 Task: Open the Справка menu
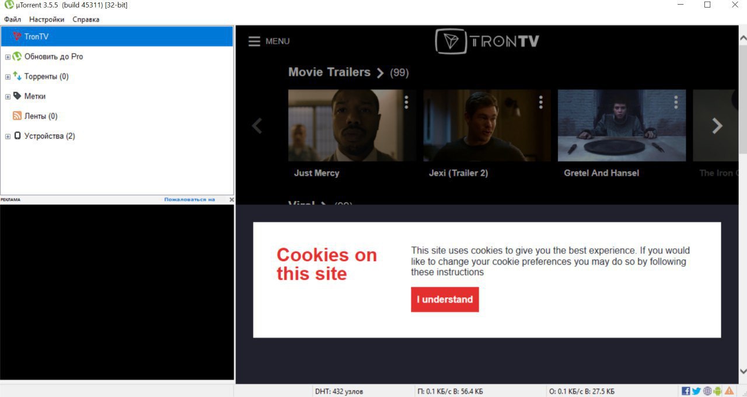click(x=86, y=19)
